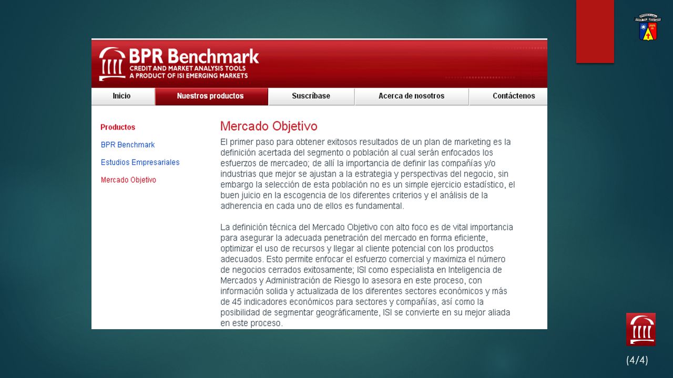
Task: Click 'A PRODUCT OF ISI EMERGING MARKETS' text
Action: coord(189,76)
